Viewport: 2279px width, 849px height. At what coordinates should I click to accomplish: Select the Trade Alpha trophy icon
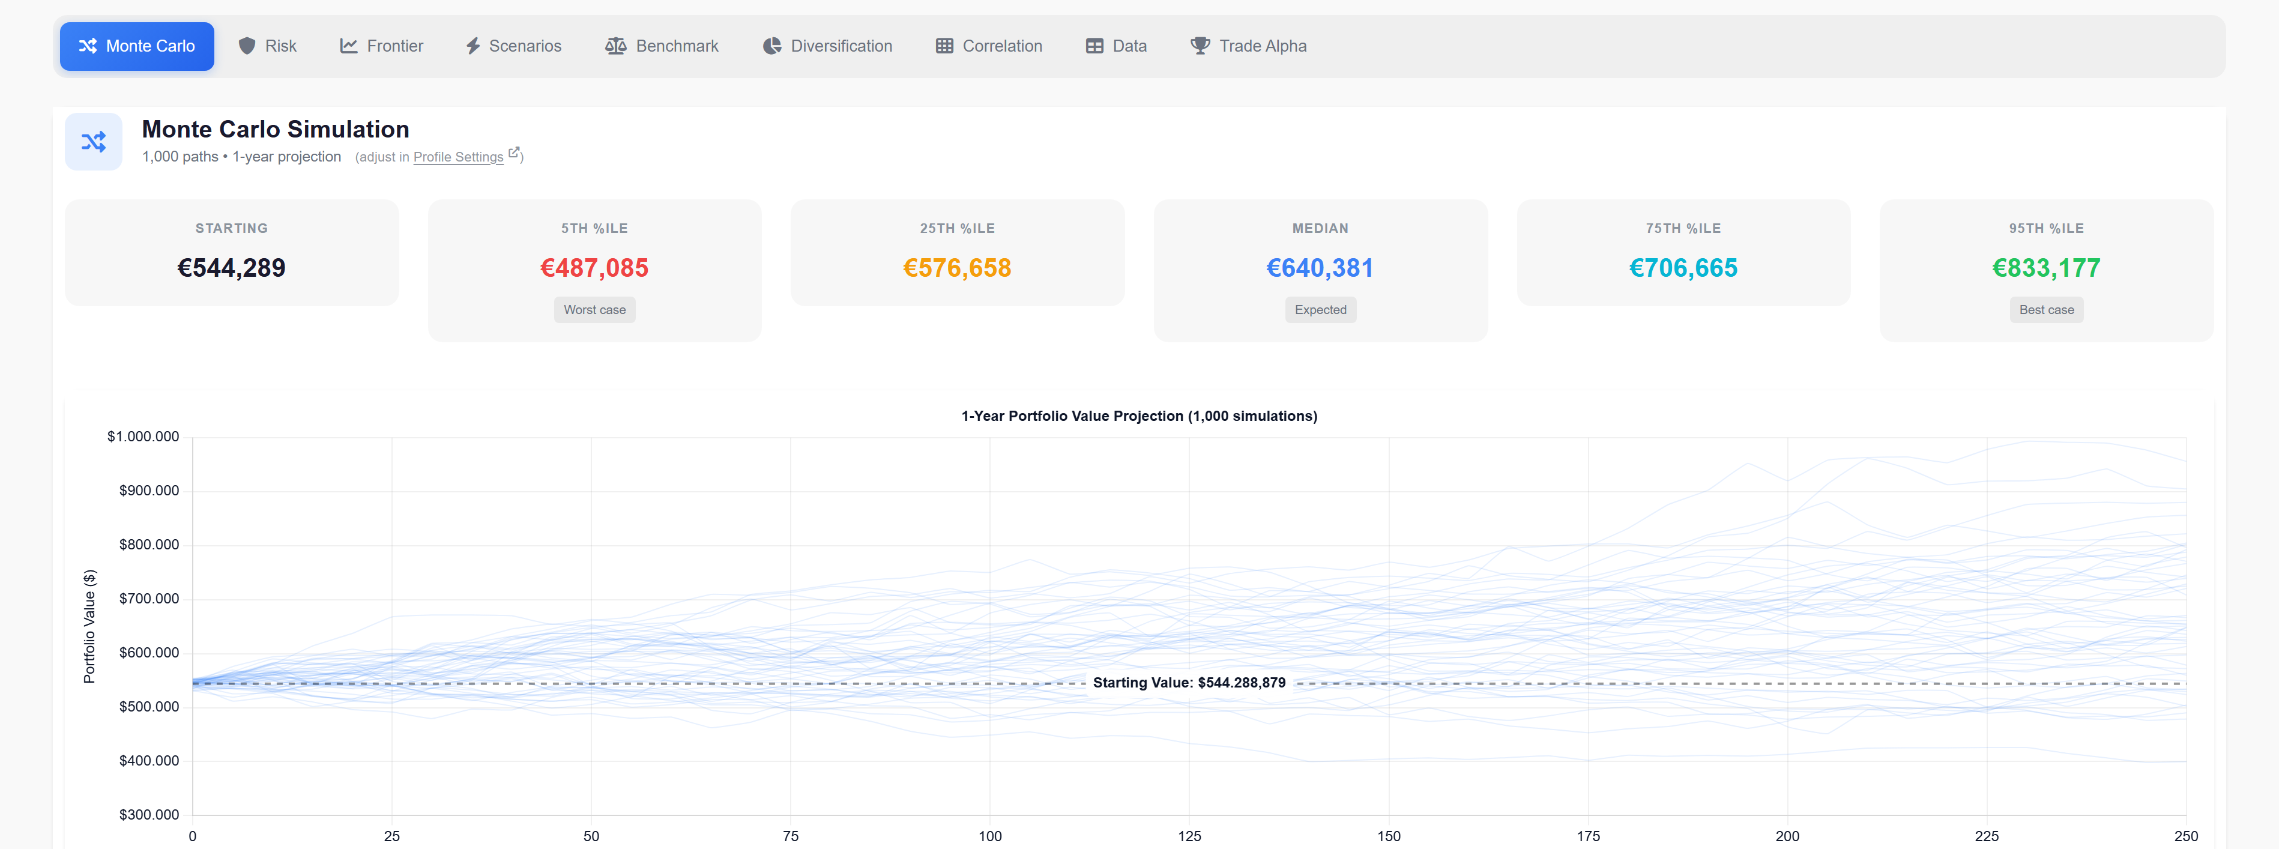[1200, 45]
